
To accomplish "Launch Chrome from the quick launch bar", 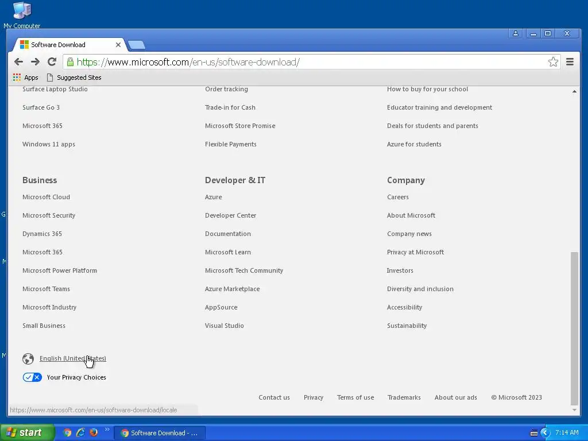I will pos(68,432).
